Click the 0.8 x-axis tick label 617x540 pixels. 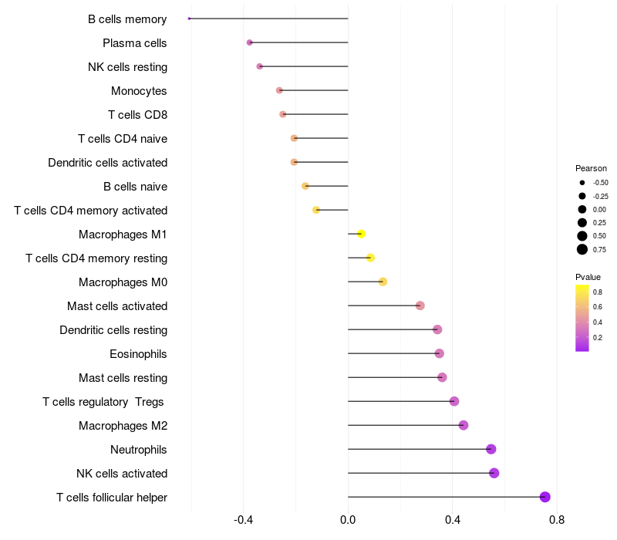tap(557, 520)
